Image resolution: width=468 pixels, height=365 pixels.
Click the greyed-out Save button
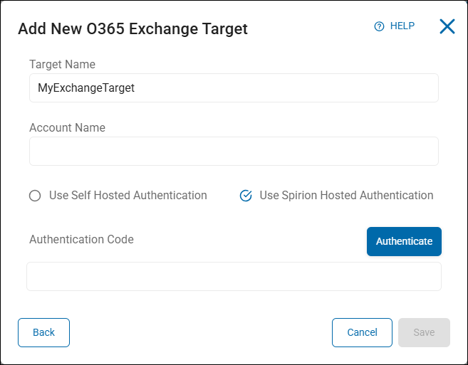coord(424,332)
